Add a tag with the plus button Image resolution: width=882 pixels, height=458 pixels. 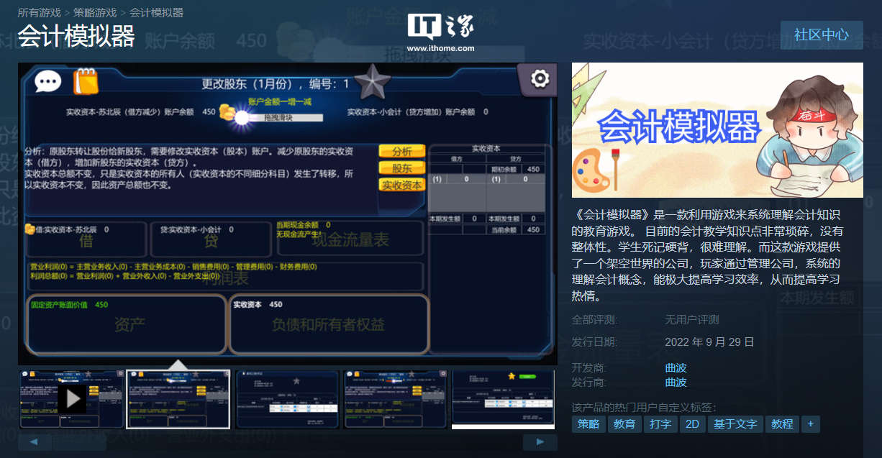coord(810,424)
